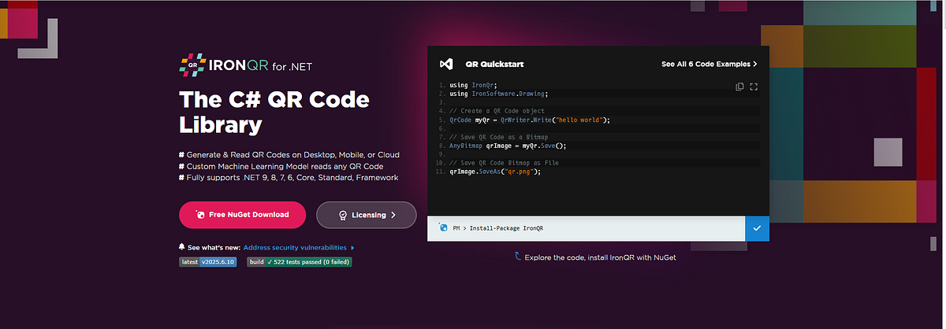The height and width of the screenshot is (329, 946).
Task: Click the build 522 tests passed badge
Action: 299,262
